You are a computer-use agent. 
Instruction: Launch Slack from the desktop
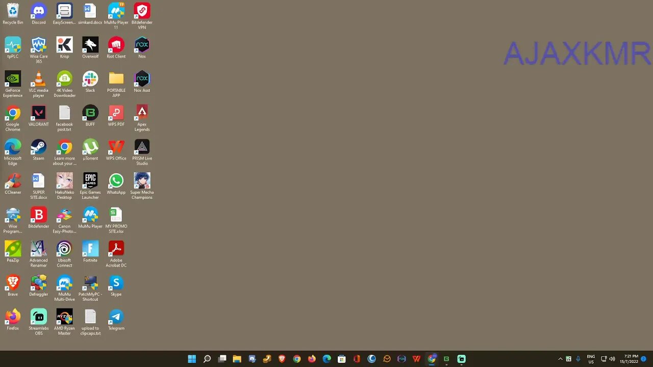coord(90,82)
